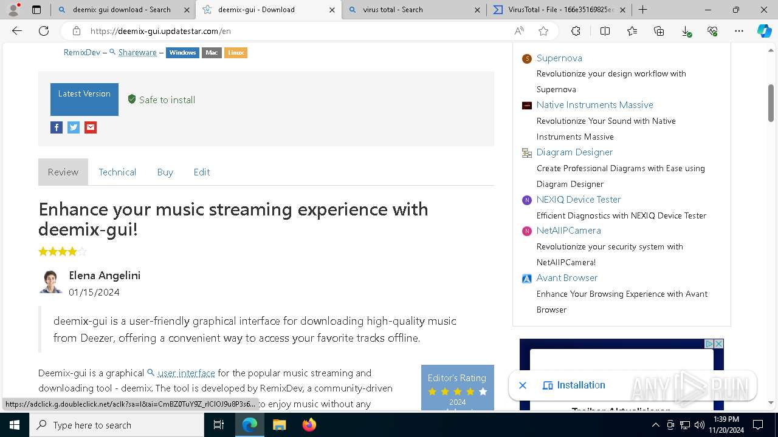The width and height of the screenshot is (778, 437).
Task: Add this page to favorites
Action: (x=543, y=31)
